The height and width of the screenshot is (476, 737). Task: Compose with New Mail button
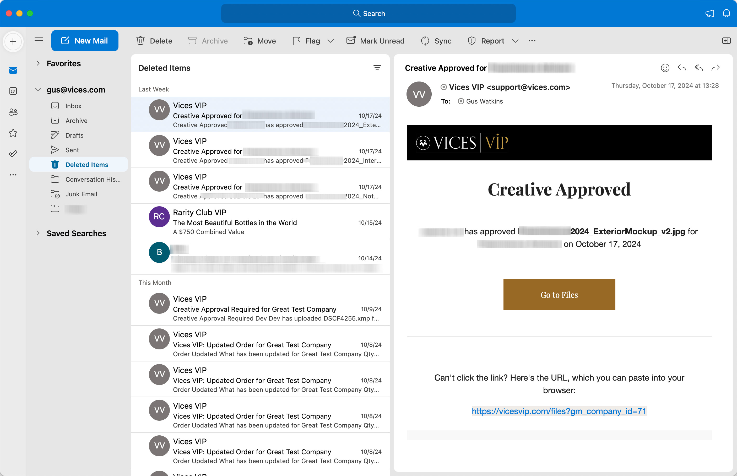click(85, 40)
